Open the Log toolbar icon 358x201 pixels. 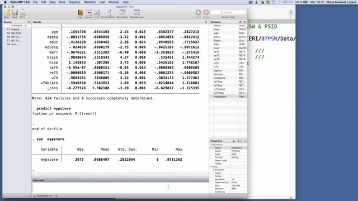81,13
